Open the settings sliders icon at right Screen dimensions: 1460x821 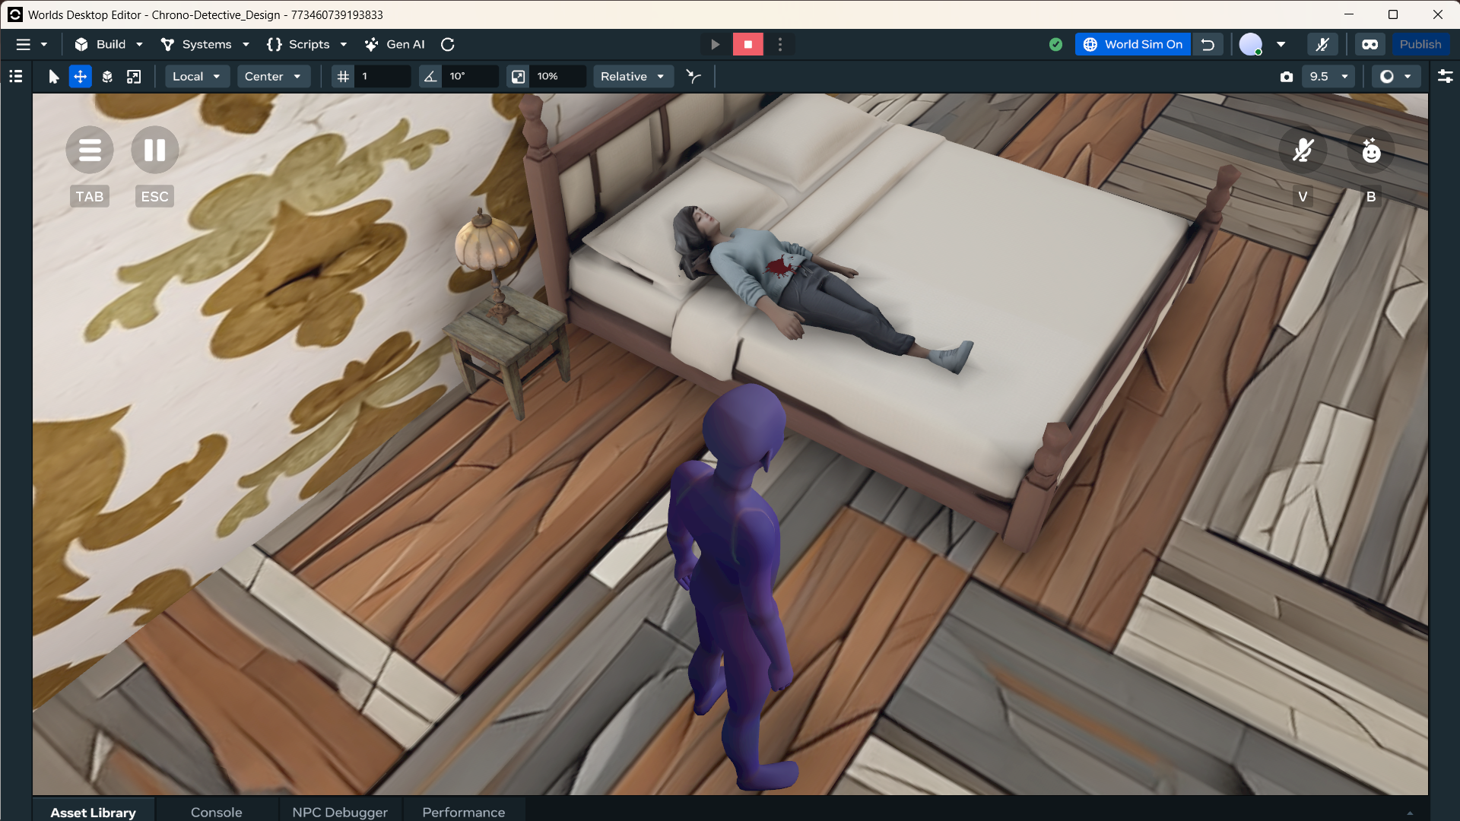1445,77
